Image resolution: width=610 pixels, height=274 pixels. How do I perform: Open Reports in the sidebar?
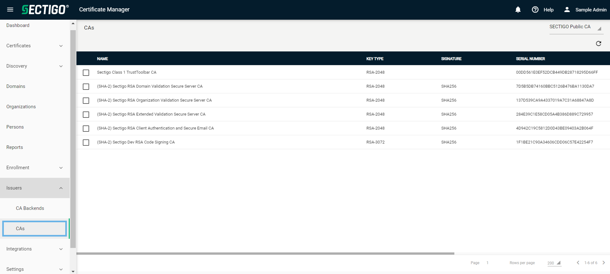tap(15, 147)
